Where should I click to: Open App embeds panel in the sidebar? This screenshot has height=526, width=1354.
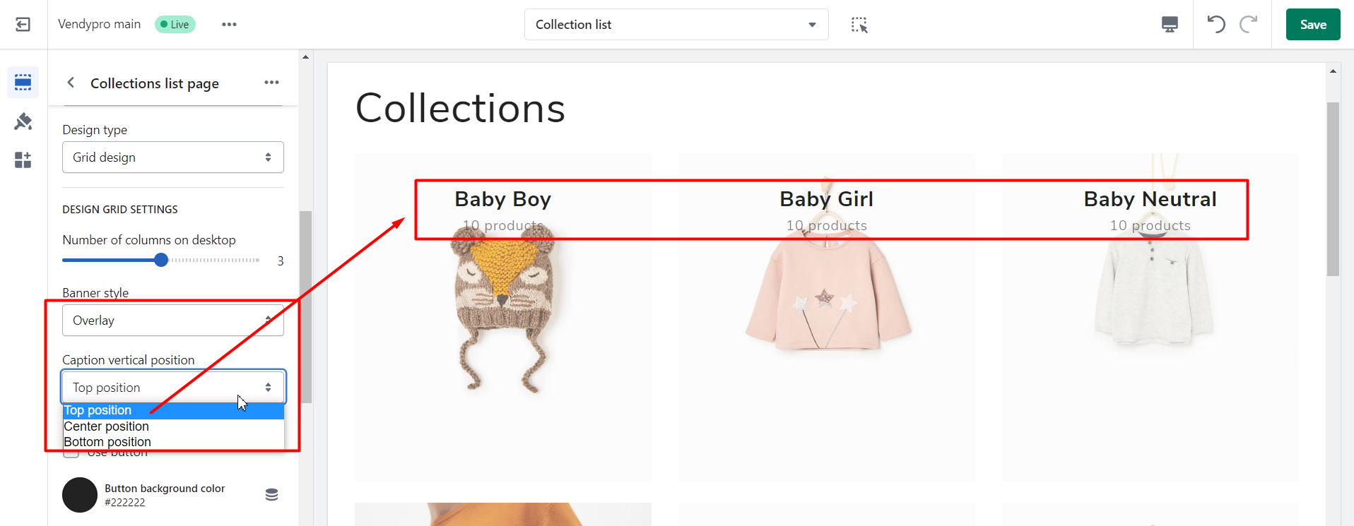pos(22,160)
